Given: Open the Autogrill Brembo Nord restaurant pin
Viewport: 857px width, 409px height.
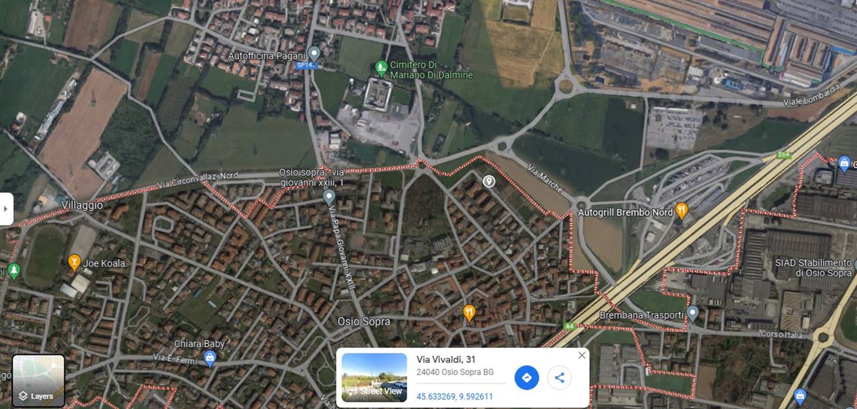Looking at the screenshot, I should pos(682,211).
